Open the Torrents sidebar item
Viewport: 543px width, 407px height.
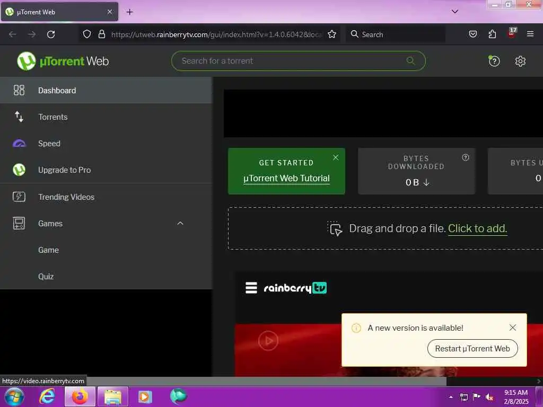click(x=106, y=117)
